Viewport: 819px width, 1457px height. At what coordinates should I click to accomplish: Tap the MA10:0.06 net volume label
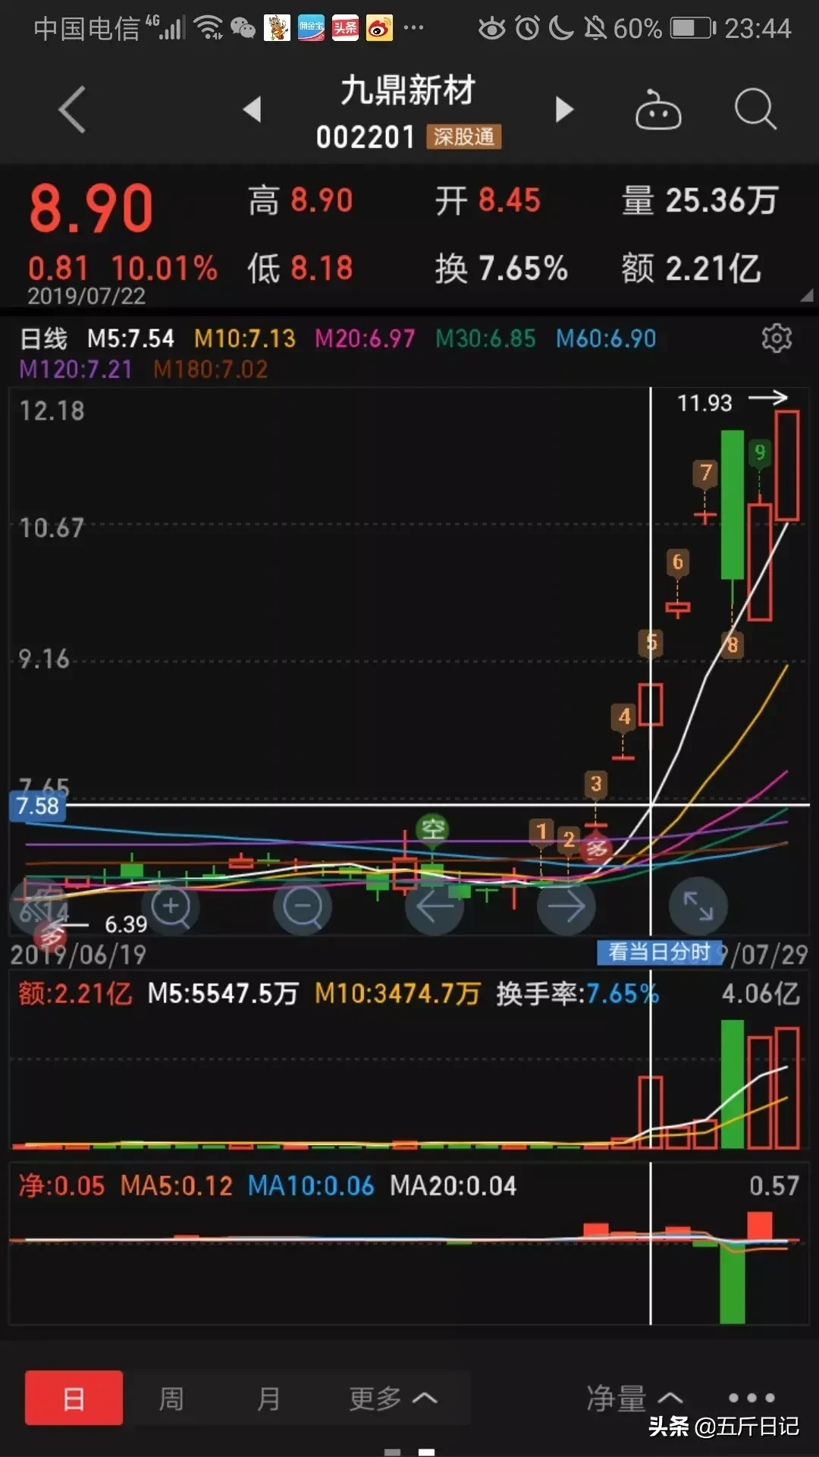311,1185
